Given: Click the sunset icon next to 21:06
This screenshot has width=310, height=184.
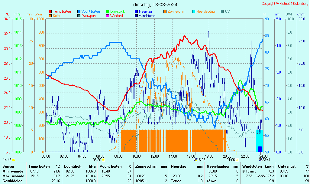Looking at the screenshot, I should pyautogui.click(x=237, y=159).
